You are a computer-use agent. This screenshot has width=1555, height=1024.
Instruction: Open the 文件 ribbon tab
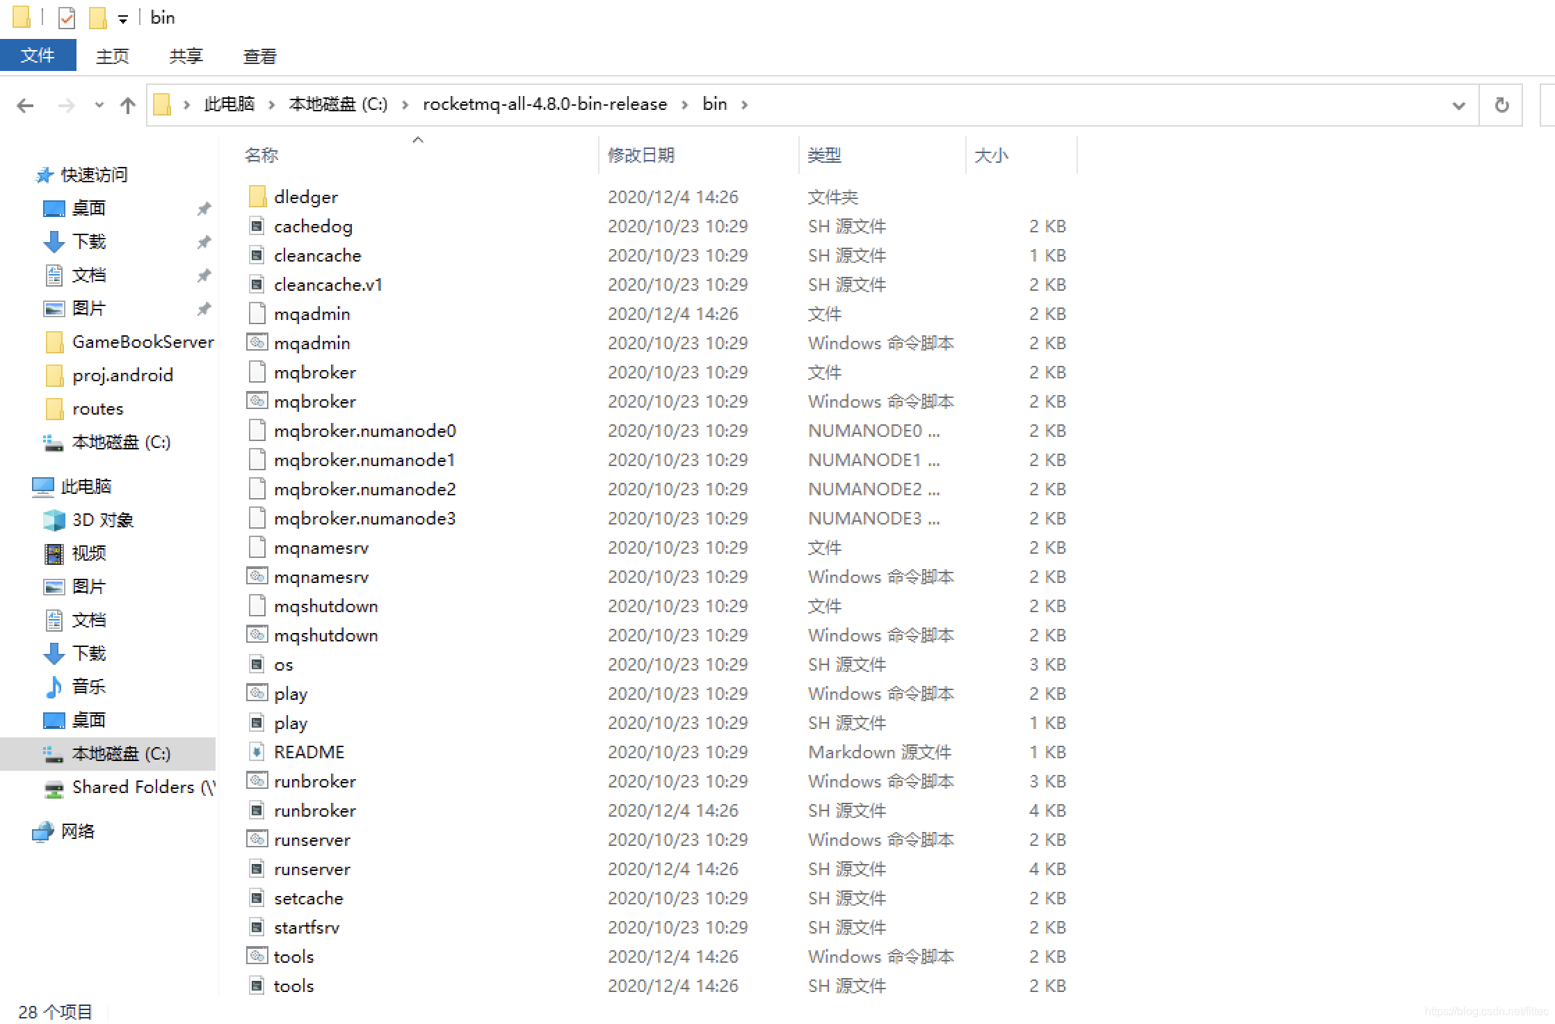38,56
